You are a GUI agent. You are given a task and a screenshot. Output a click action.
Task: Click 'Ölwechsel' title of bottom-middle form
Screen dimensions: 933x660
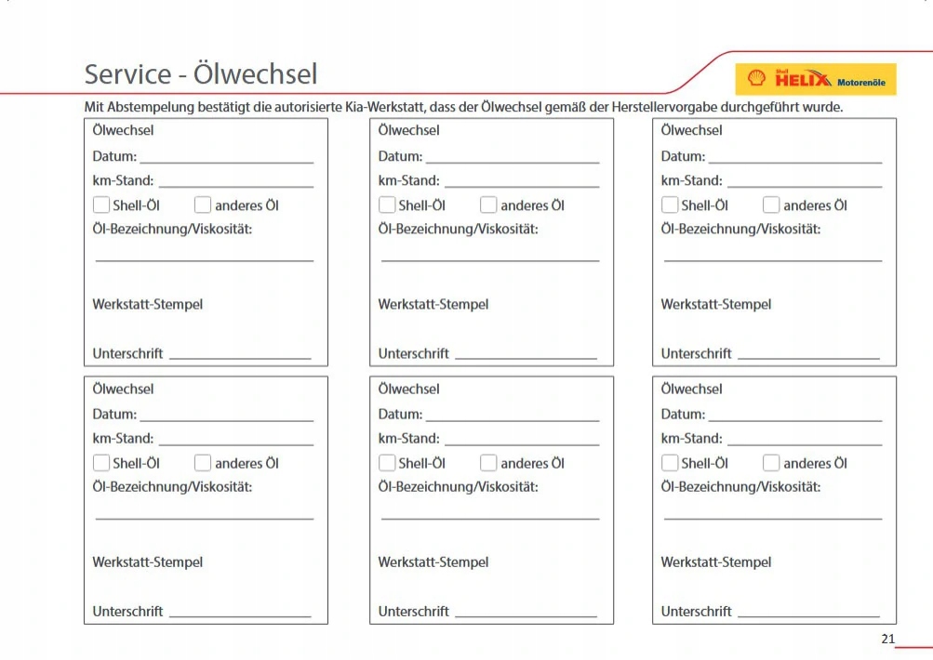408,389
